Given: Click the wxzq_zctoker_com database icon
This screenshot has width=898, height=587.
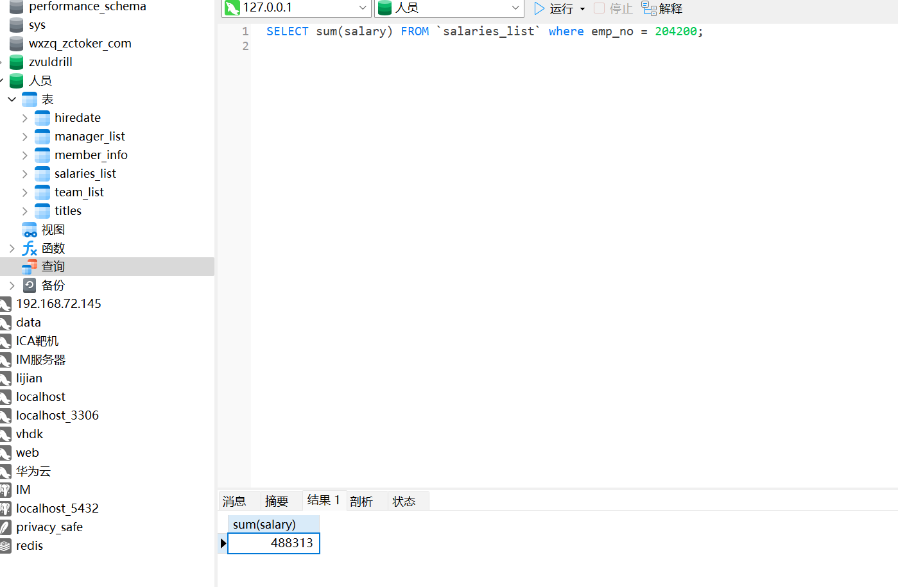Looking at the screenshot, I should [17, 44].
